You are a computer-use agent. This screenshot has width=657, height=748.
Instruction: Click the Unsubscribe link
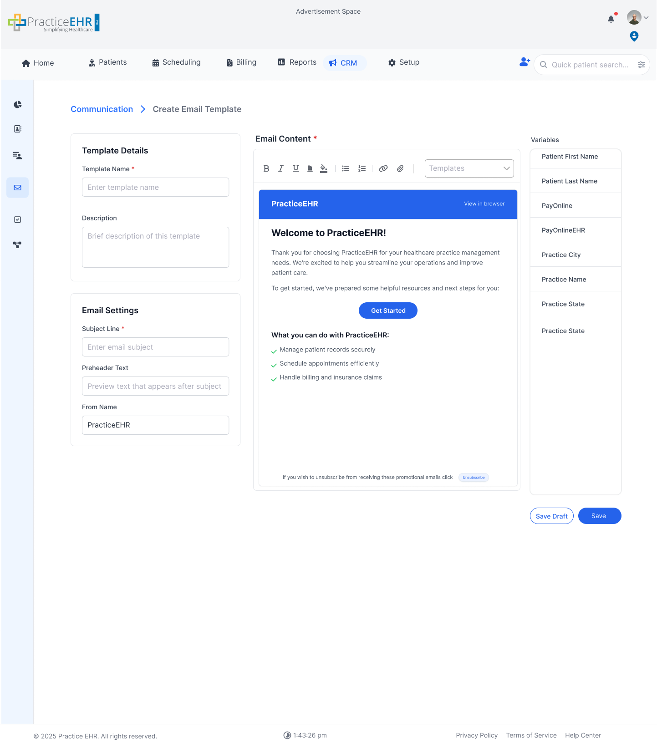coord(474,478)
